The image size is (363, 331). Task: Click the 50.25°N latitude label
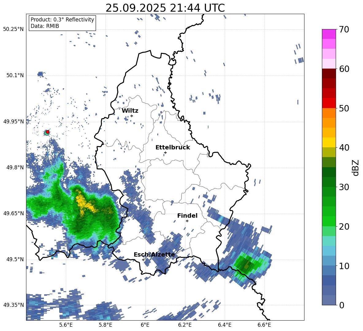coord(13,29)
